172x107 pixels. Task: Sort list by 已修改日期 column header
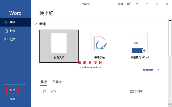click(x=136, y=91)
